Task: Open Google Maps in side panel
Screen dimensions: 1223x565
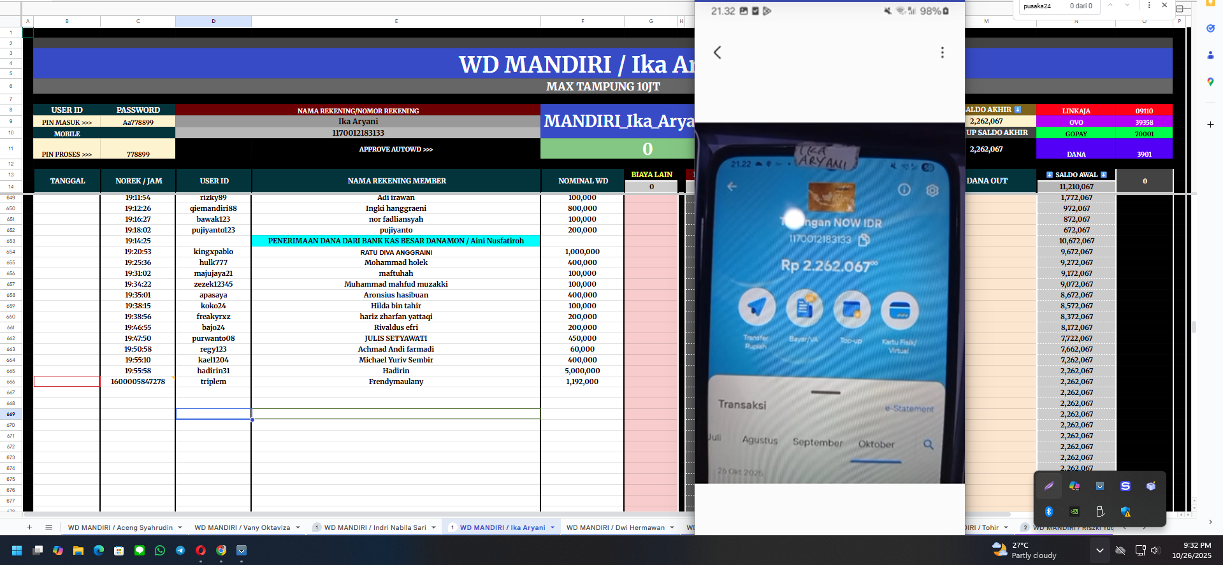Action: (x=1210, y=82)
